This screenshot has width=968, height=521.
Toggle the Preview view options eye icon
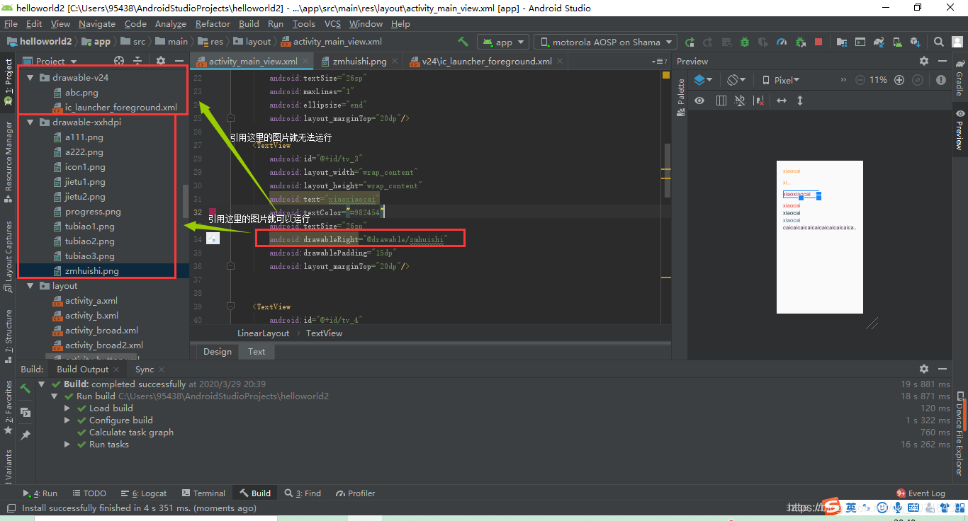[699, 101]
